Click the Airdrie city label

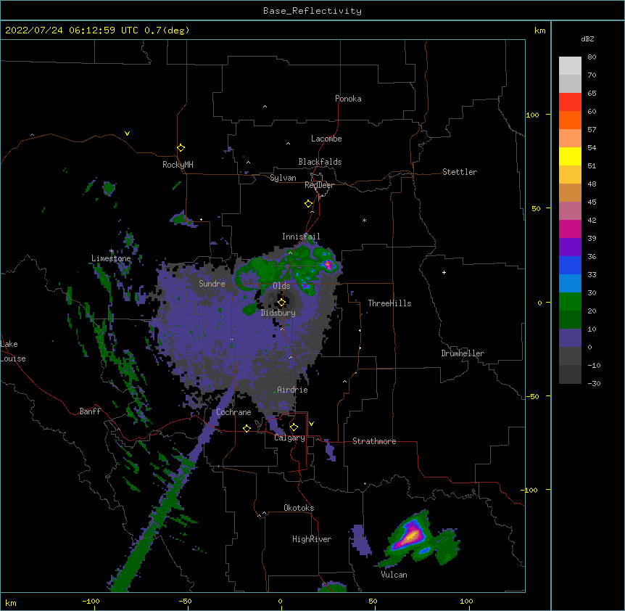click(293, 390)
